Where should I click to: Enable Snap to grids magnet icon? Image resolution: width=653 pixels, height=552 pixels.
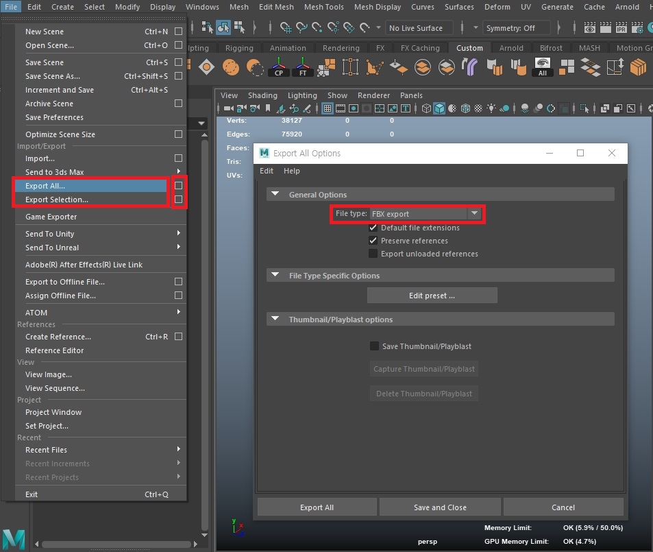pyautogui.click(x=286, y=27)
